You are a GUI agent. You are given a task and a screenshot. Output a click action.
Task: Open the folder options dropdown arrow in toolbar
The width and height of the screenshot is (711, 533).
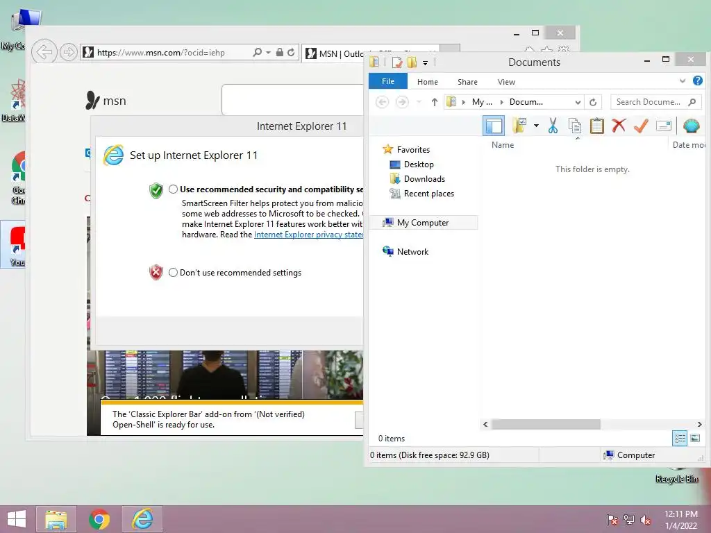[x=537, y=126]
